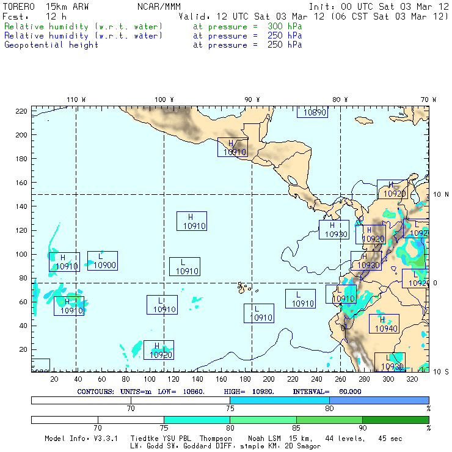Select the blue above-80% segment of the first colorbar
The height and width of the screenshot is (452, 452).
point(379,400)
